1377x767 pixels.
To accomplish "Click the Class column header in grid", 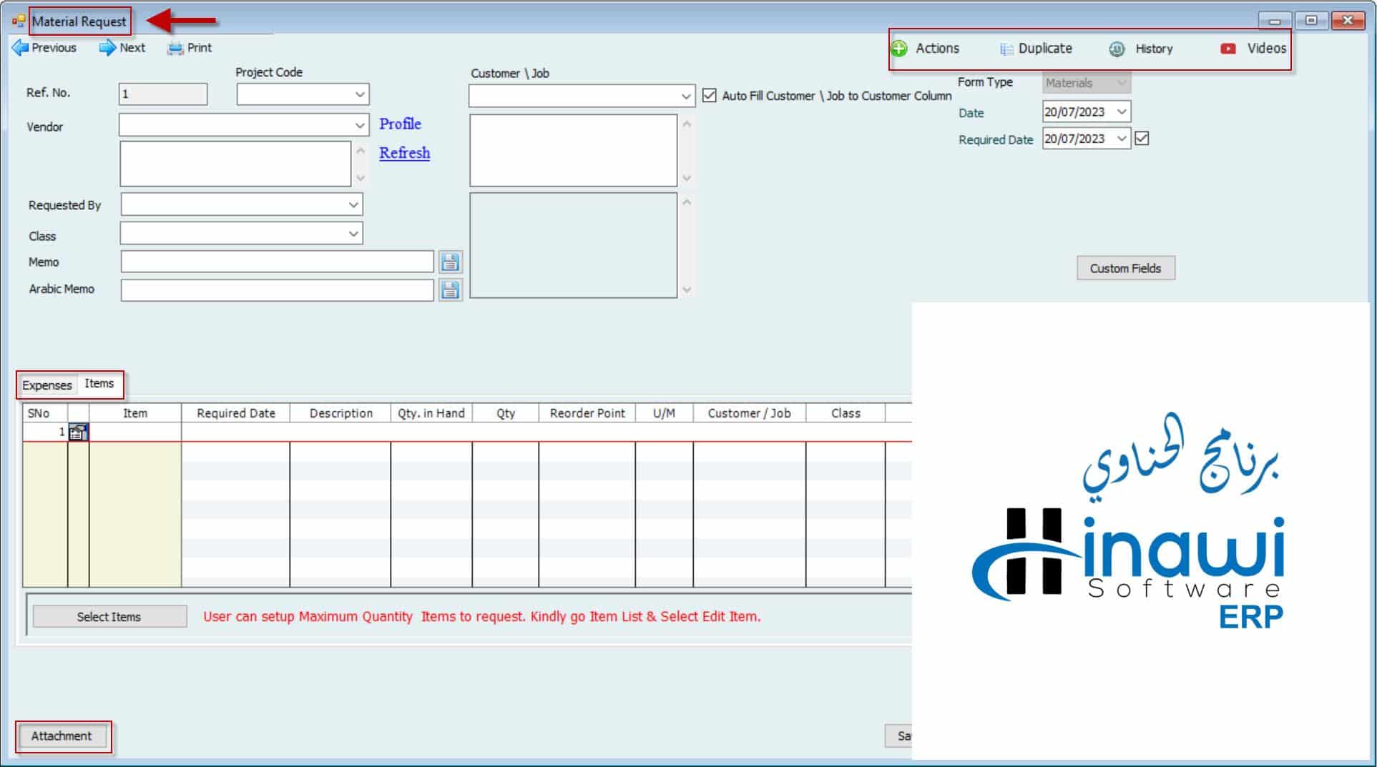I will (x=846, y=413).
